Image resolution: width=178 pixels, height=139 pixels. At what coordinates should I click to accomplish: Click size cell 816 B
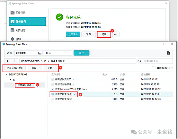click(x=114, y=79)
